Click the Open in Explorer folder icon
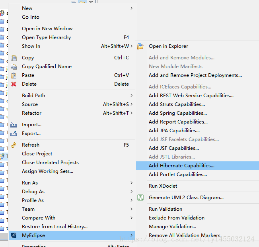This screenshot has width=259, height=247. (140, 46)
